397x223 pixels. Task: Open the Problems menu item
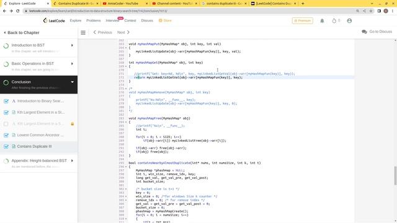click(94, 20)
